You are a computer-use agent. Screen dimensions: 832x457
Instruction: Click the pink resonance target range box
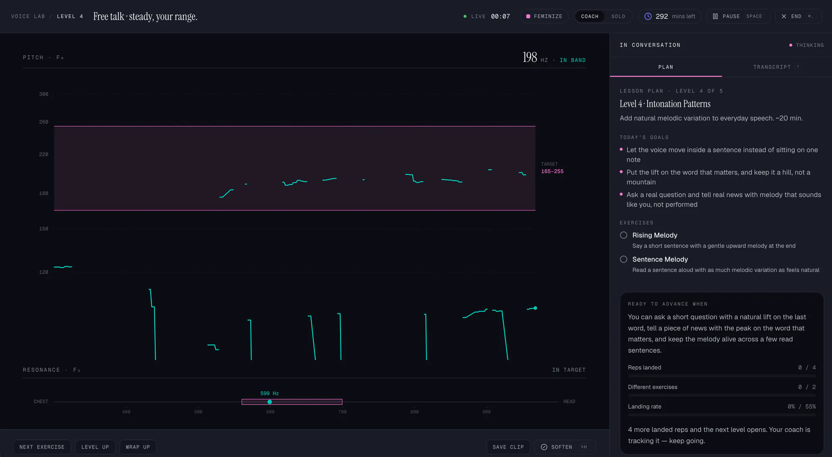coord(292,402)
